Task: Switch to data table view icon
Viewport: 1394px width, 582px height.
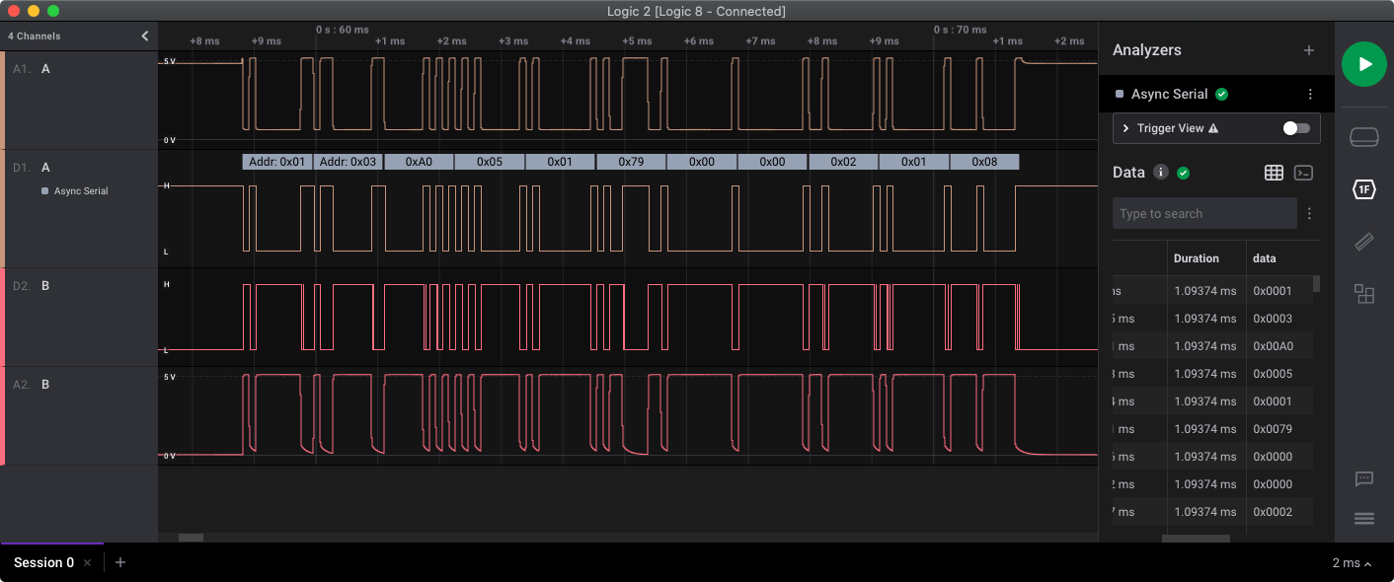Action: click(1274, 173)
